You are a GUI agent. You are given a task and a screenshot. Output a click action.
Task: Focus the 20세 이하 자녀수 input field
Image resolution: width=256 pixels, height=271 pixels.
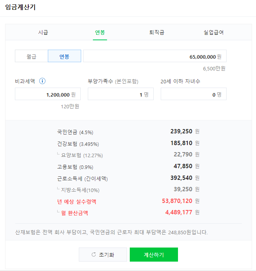tap(194, 94)
